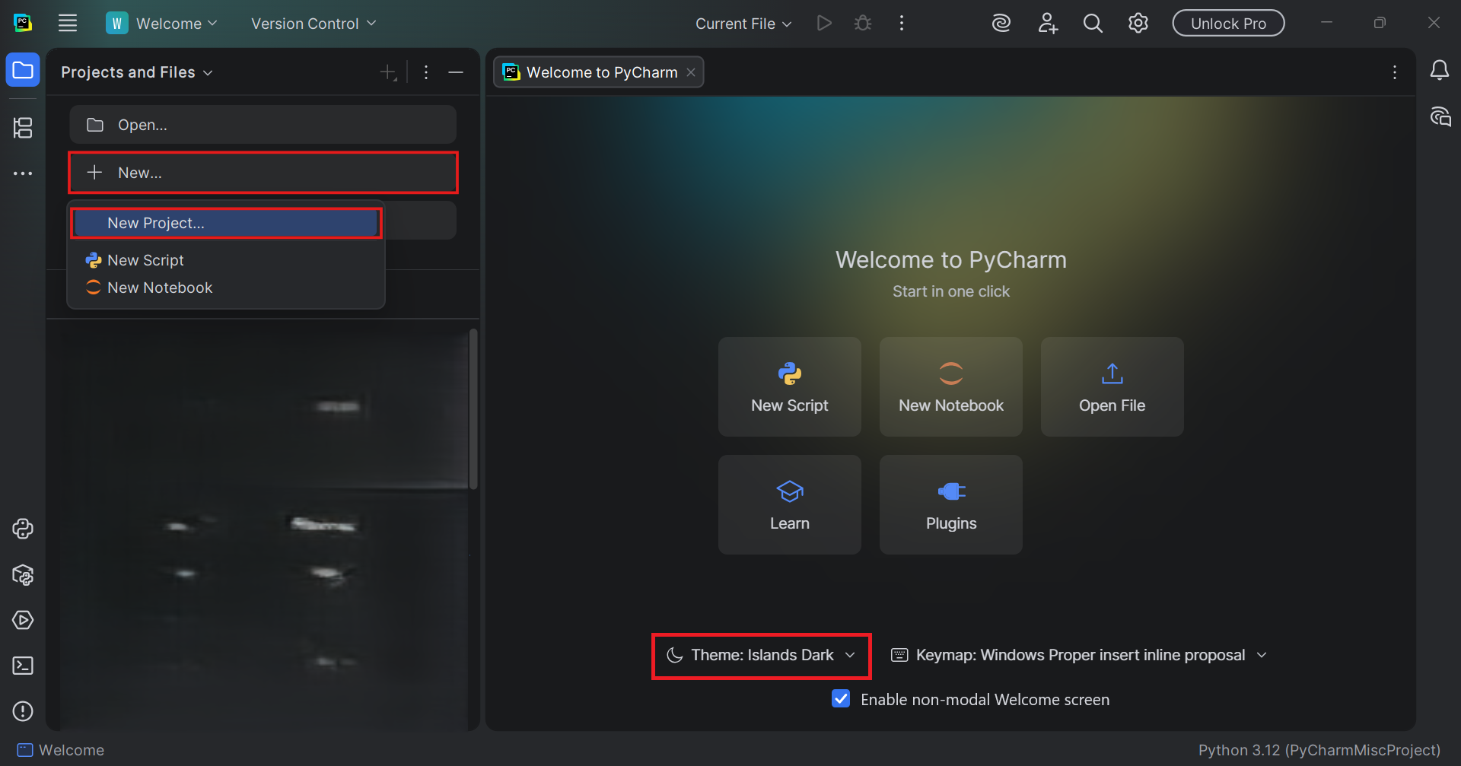Debug the current file
This screenshot has height=766, width=1461.
point(863,24)
